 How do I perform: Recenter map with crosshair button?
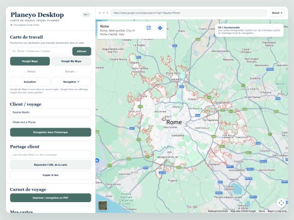point(281,203)
